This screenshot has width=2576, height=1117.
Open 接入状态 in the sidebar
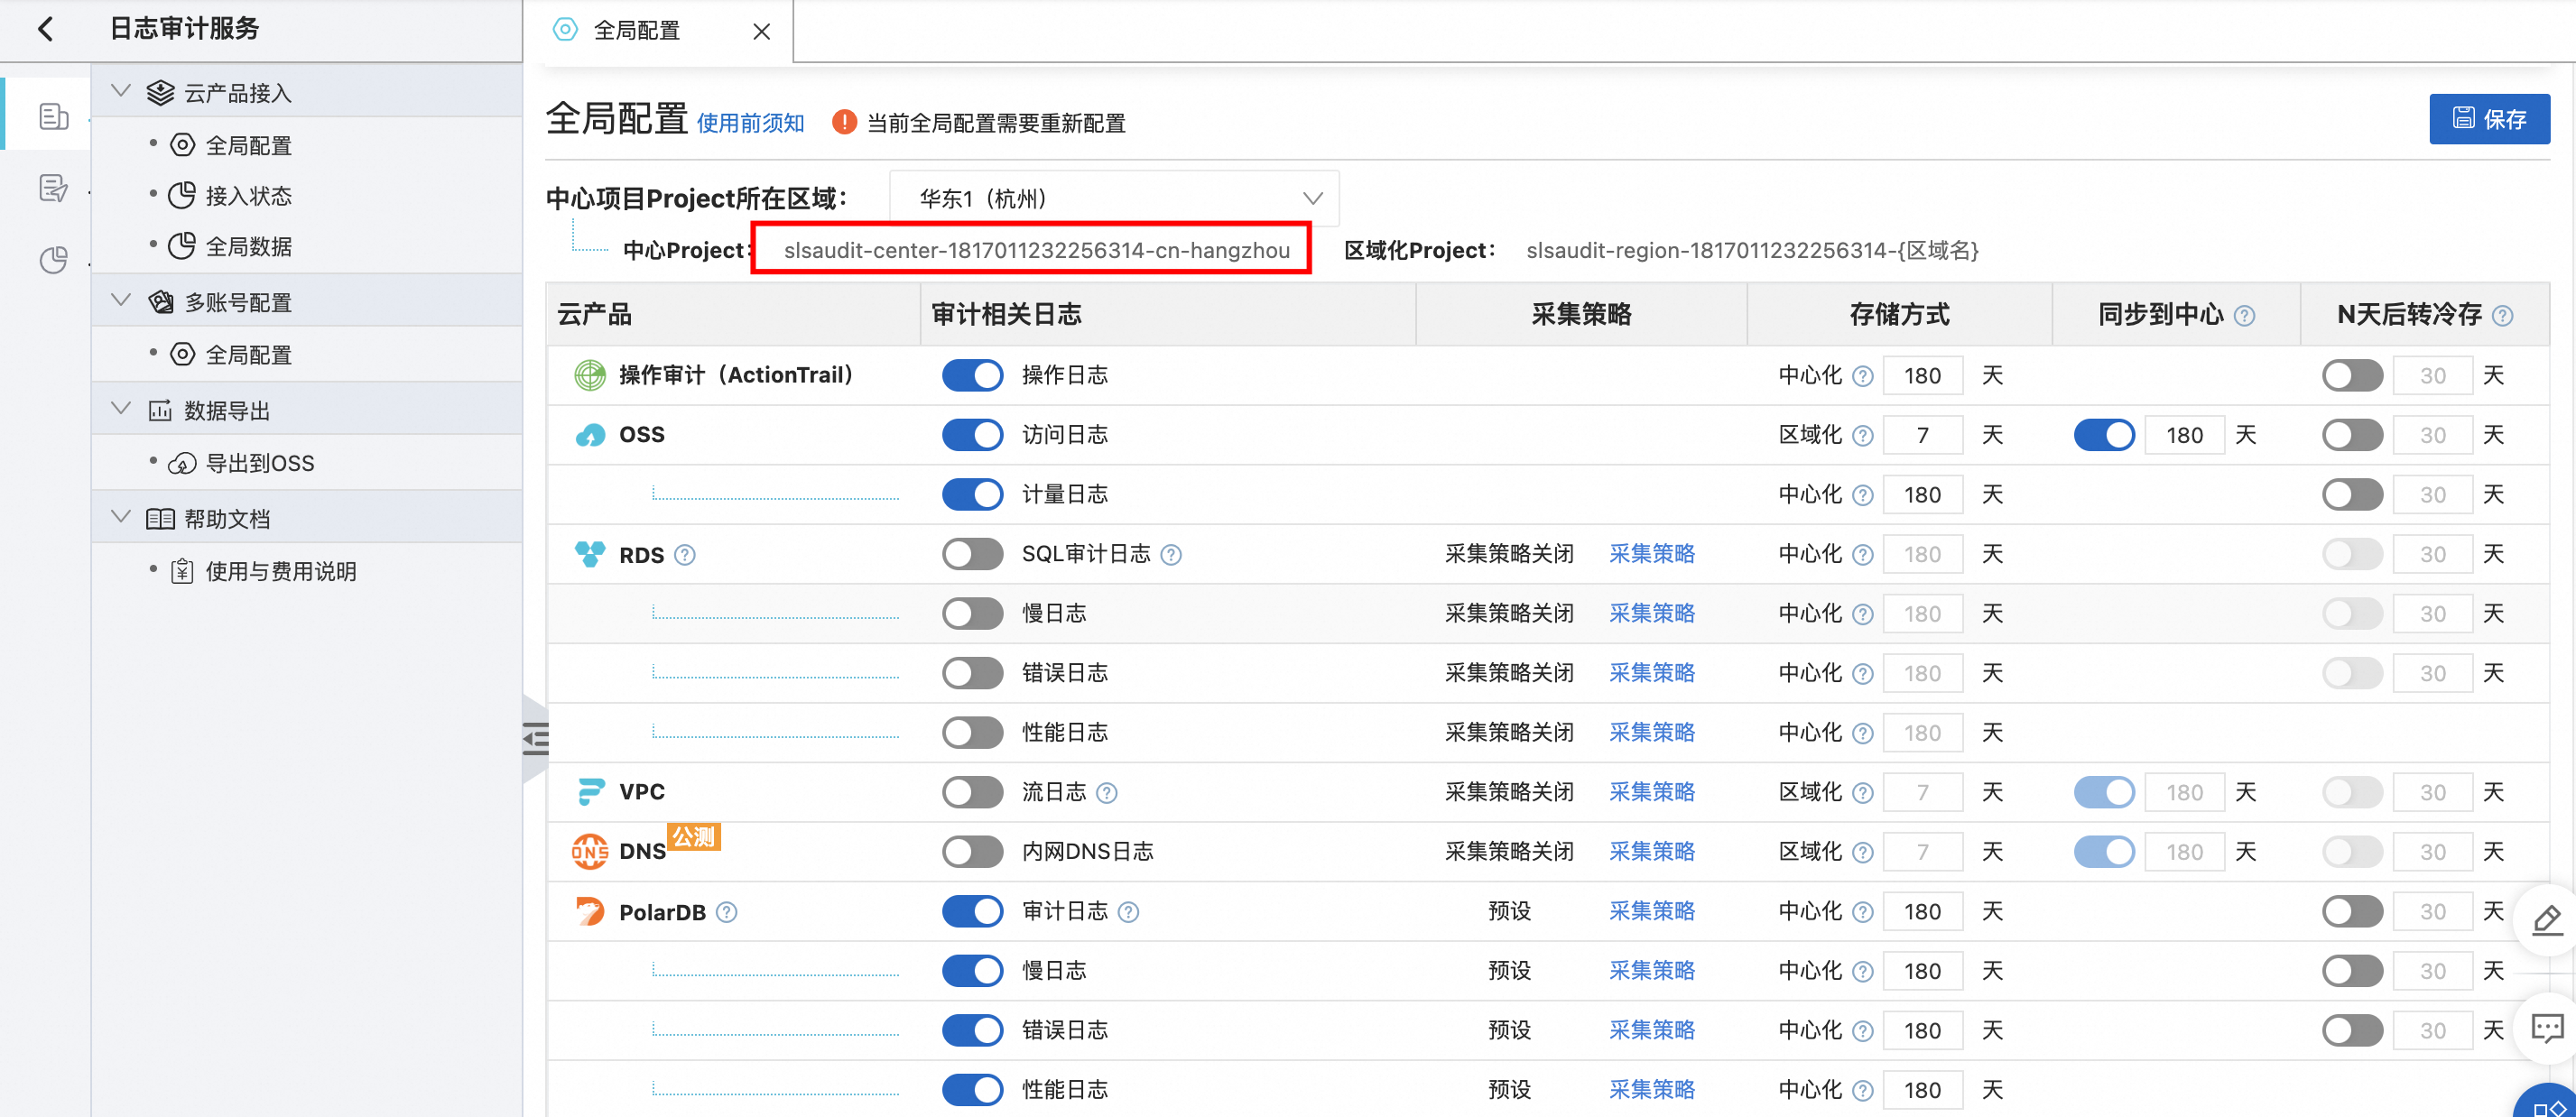point(248,196)
